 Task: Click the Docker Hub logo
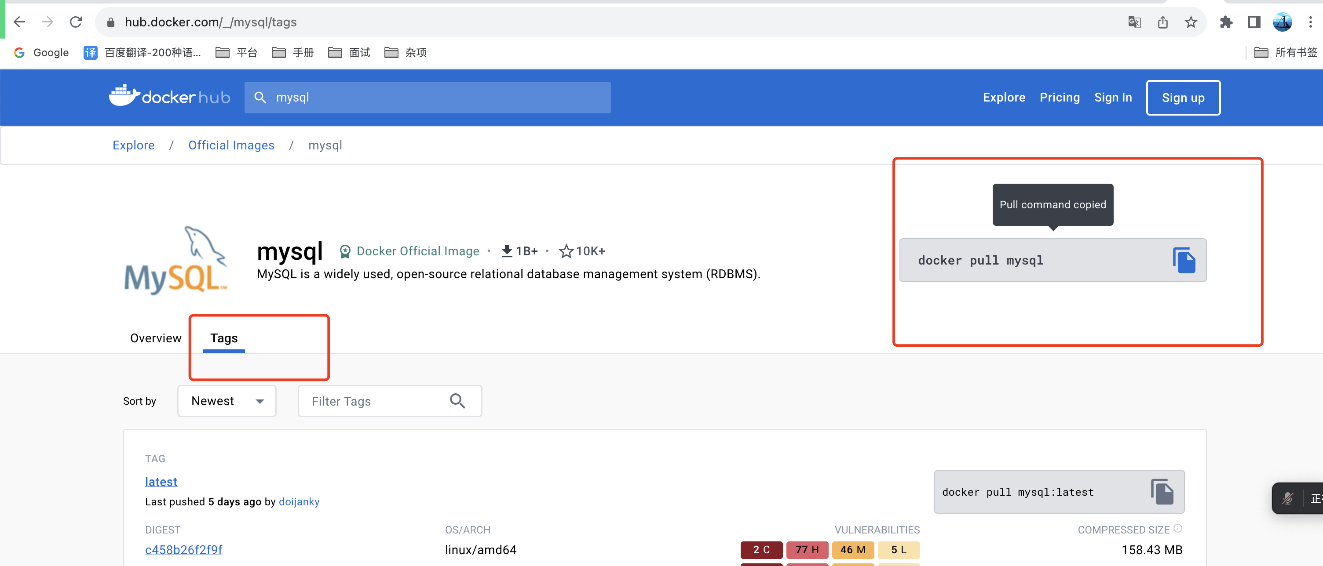pyautogui.click(x=169, y=96)
